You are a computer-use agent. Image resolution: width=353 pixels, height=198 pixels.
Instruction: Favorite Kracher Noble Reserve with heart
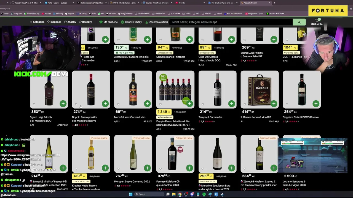[76, 169]
